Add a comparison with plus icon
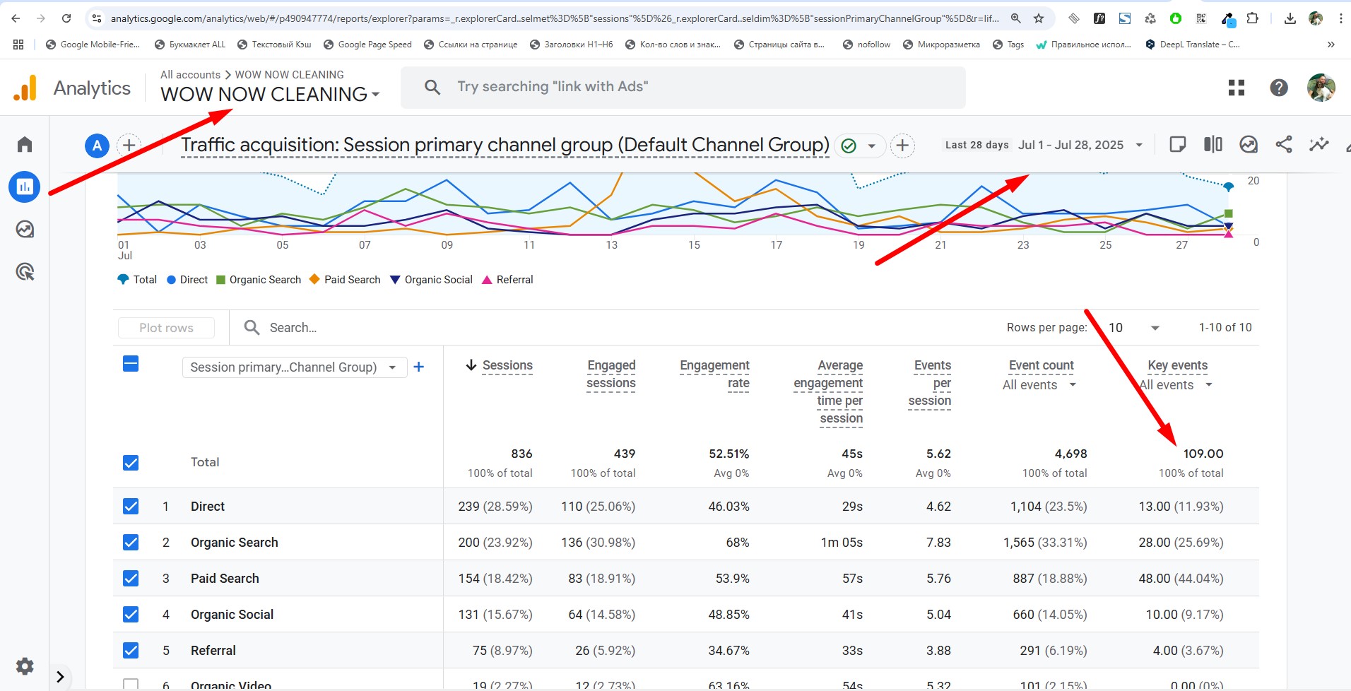Viewport: 1351px width, 691px height. [129, 146]
